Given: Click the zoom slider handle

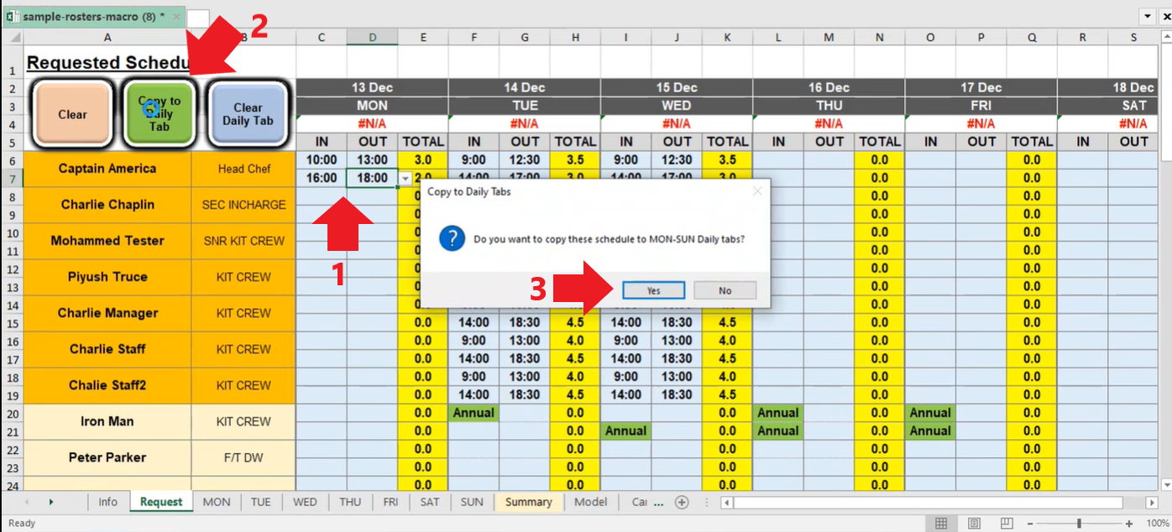Looking at the screenshot, I should [x=1079, y=524].
